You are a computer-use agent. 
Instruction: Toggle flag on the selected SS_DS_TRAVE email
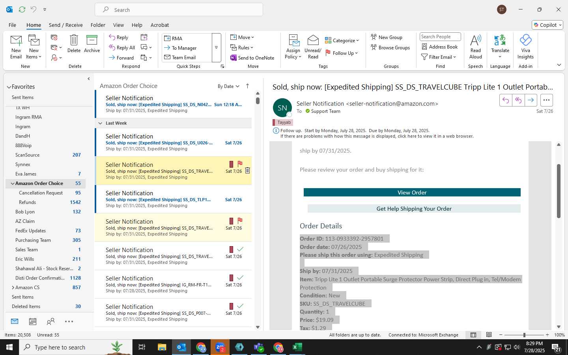(x=240, y=163)
